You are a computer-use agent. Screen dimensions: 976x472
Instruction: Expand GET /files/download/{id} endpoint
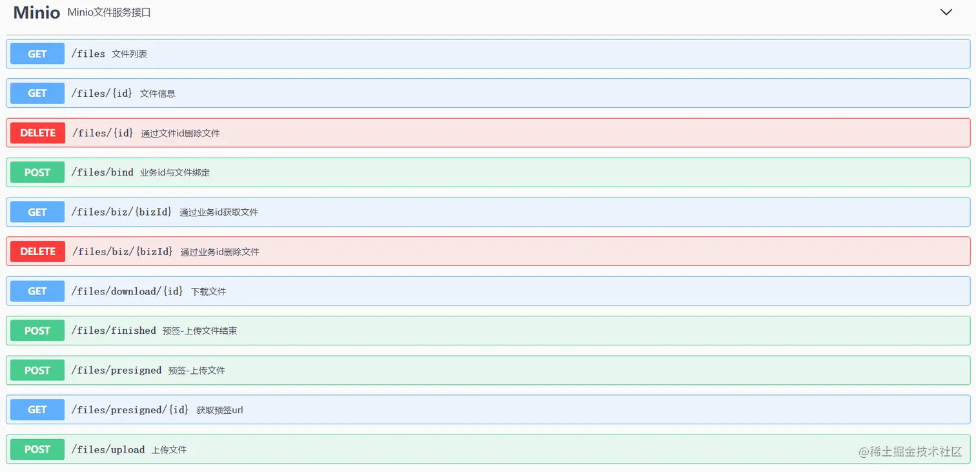click(488, 291)
